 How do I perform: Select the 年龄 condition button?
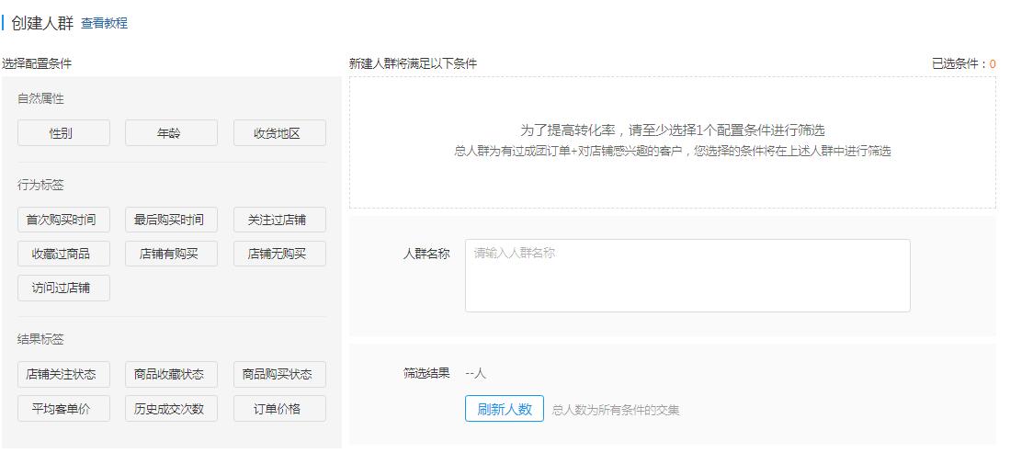[171, 133]
